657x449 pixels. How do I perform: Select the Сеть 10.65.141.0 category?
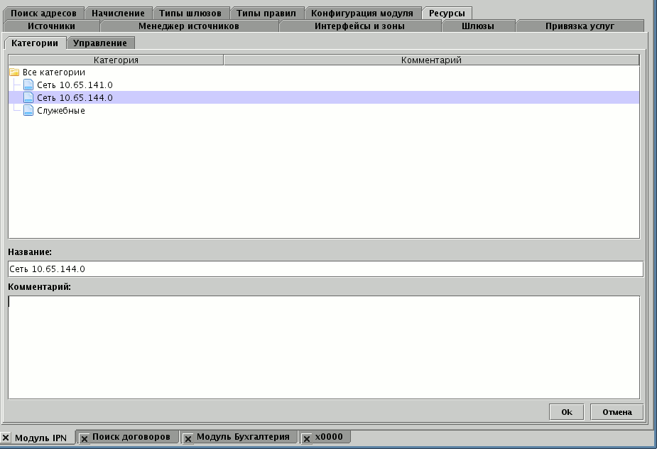[x=75, y=85]
